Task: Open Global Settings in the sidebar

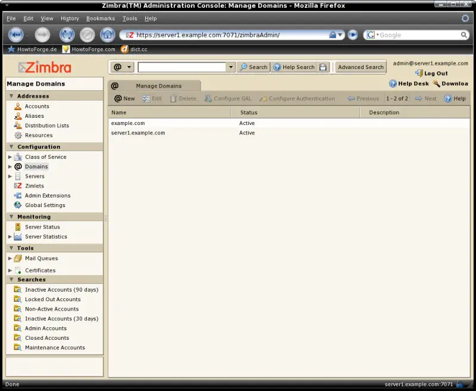Action: [45, 205]
